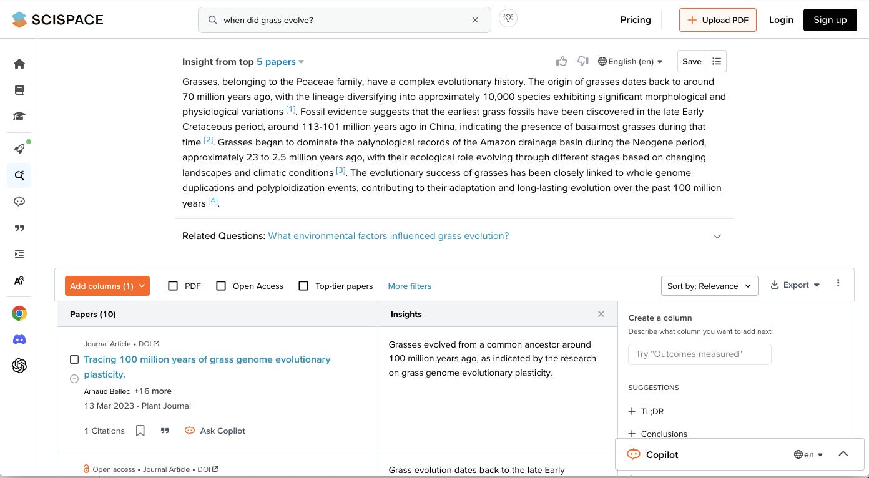Open the library book icon in the sidebar
This screenshot has height=478, width=869.
[19, 90]
